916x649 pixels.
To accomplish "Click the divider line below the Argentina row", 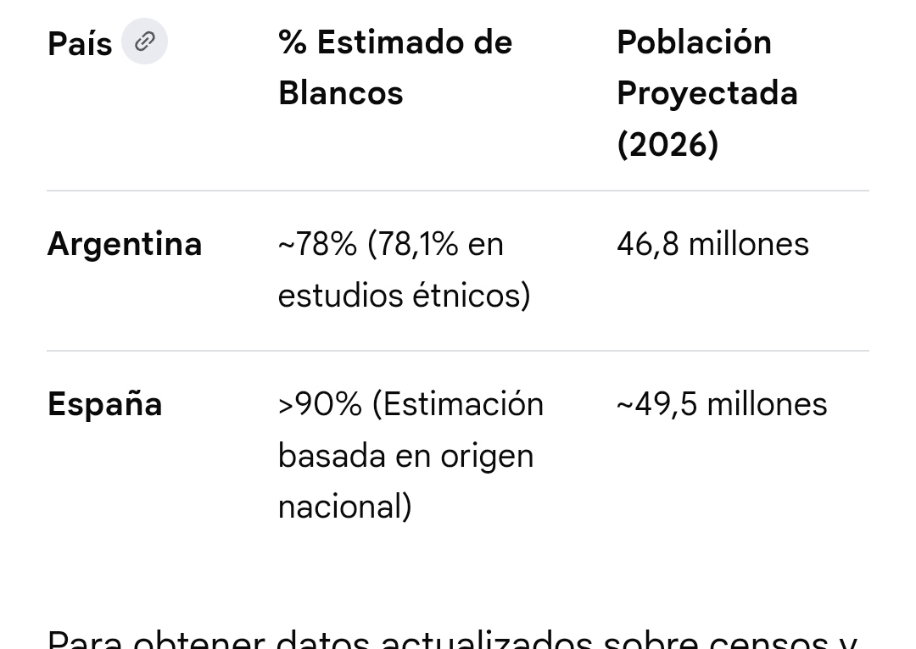I will pyautogui.click(x=458, y=351).
